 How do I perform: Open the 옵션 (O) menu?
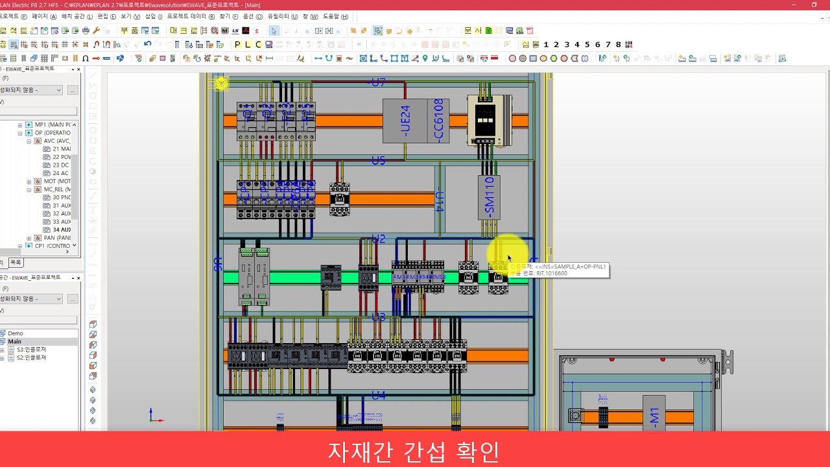[x=253, y=16]
